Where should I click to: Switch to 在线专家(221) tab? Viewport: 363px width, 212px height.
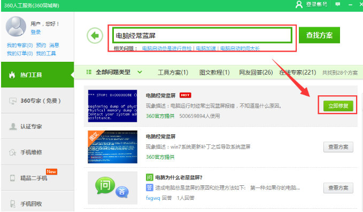click(297, 72)
